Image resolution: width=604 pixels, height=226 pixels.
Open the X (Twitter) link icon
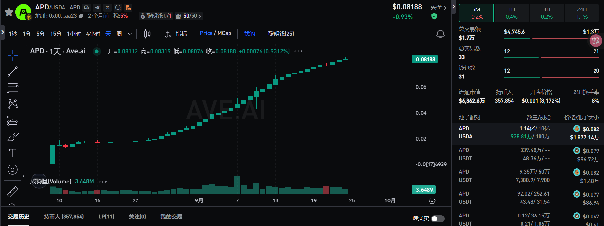[107, 7]
